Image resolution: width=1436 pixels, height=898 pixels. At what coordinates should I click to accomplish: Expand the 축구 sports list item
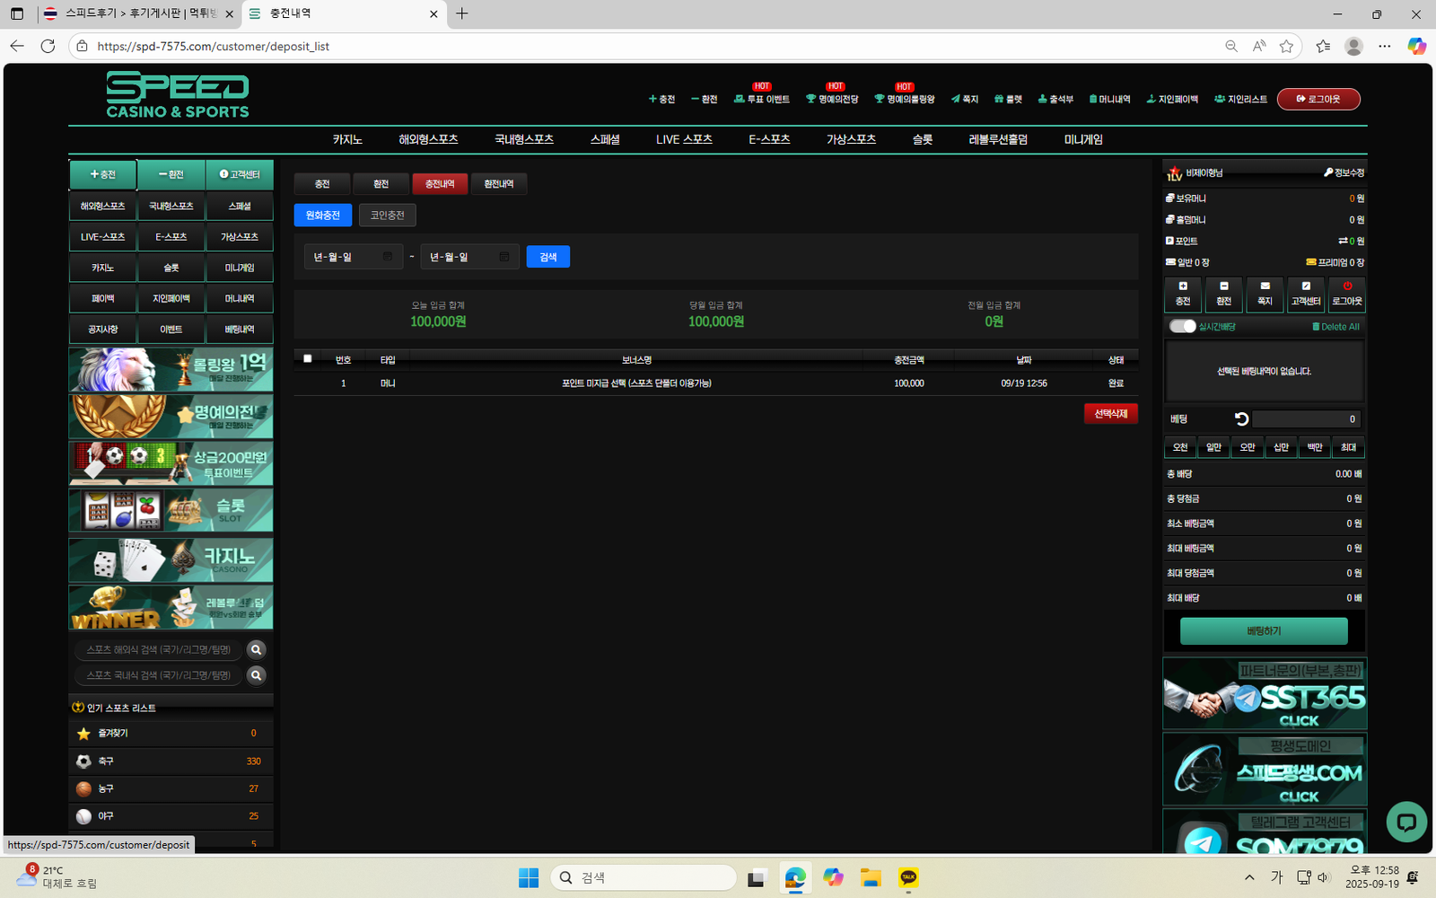click(x=171, y=762)
